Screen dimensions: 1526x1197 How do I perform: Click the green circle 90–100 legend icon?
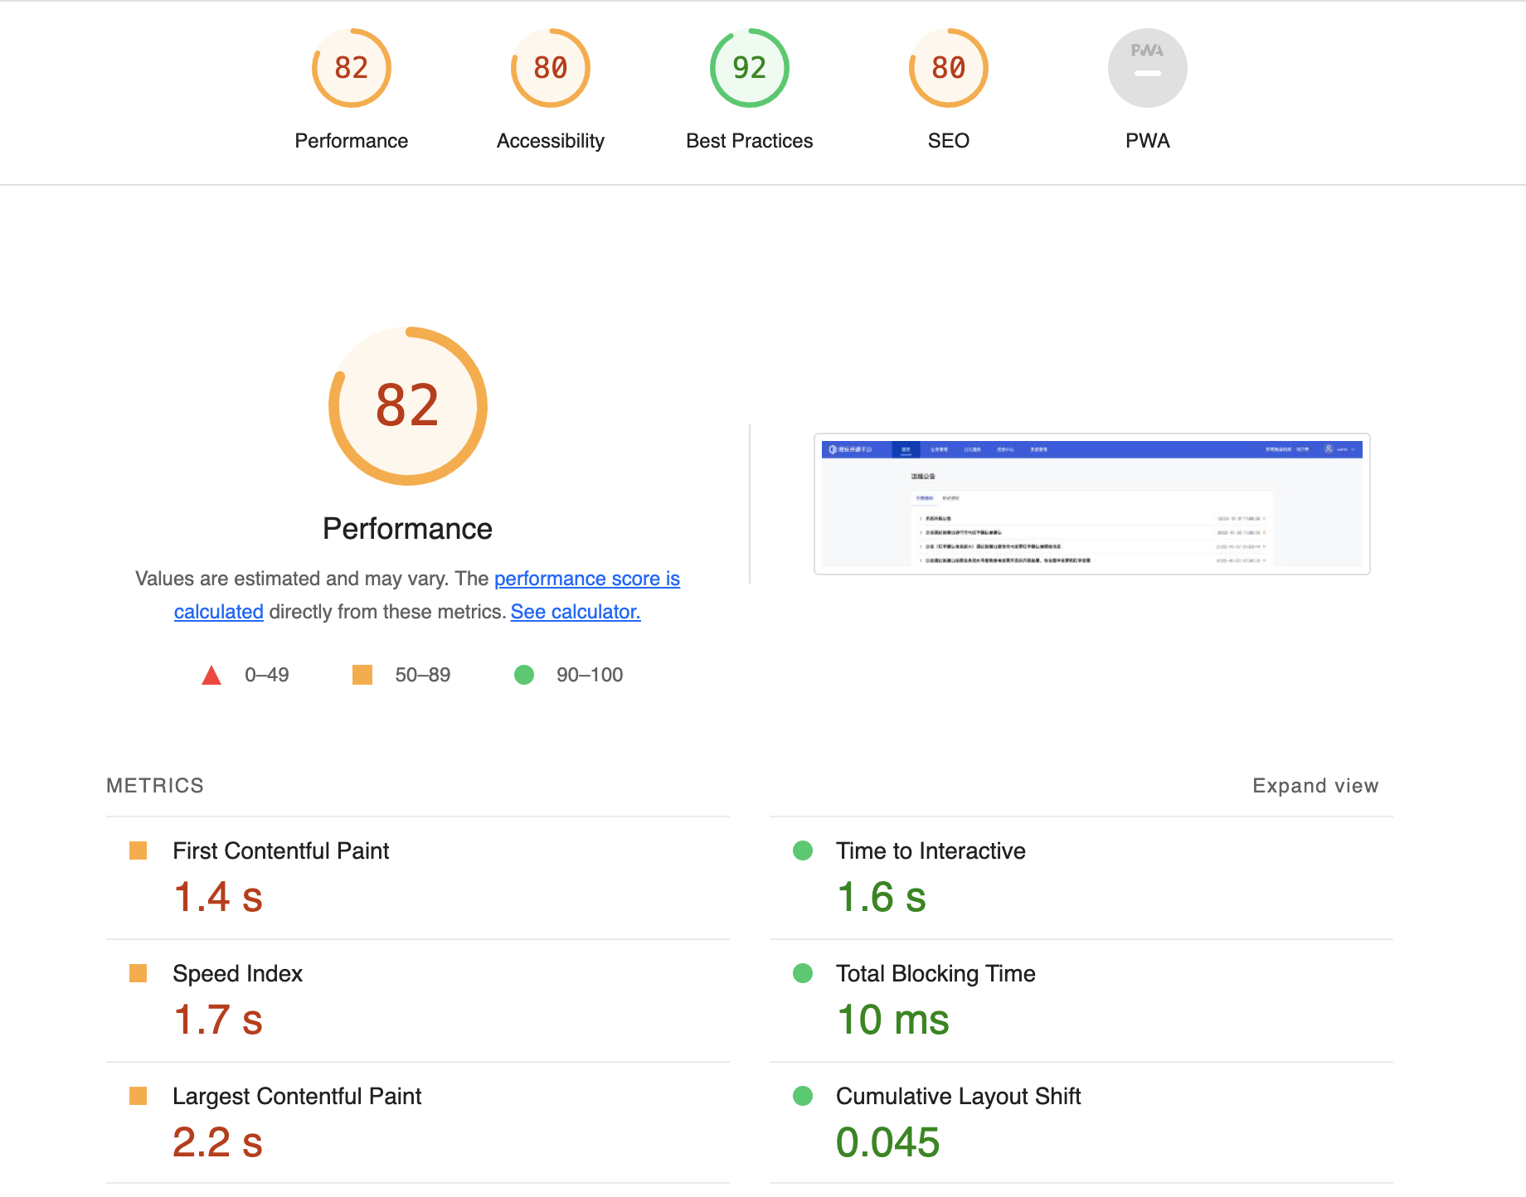524,675
